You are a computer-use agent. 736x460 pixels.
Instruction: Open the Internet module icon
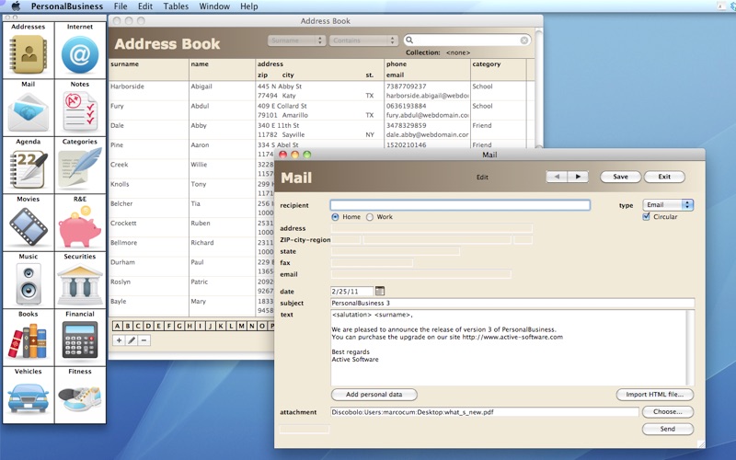pyautogui.click(x=80, y=54)
